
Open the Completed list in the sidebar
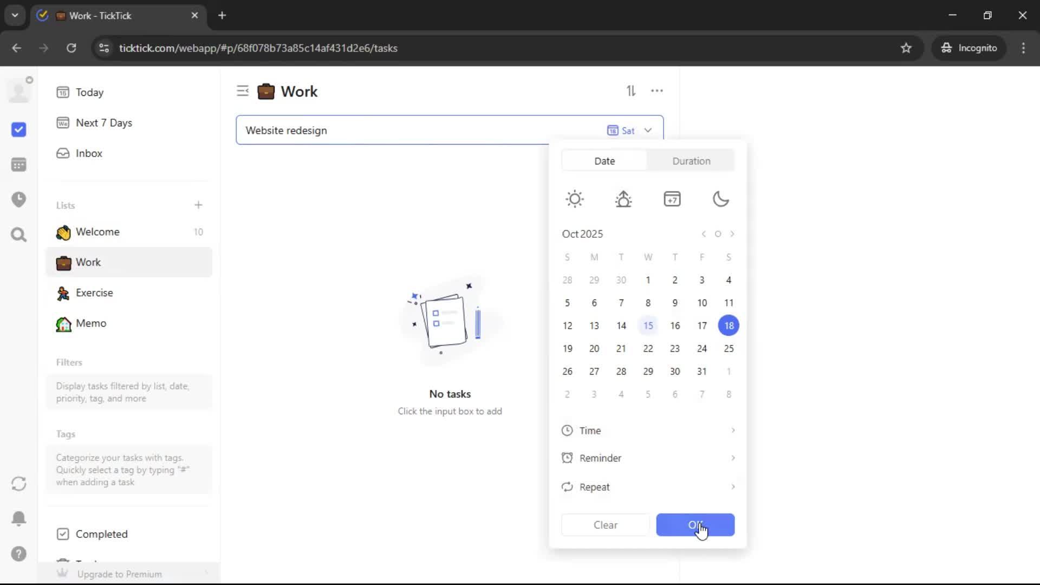coord(101,534)
